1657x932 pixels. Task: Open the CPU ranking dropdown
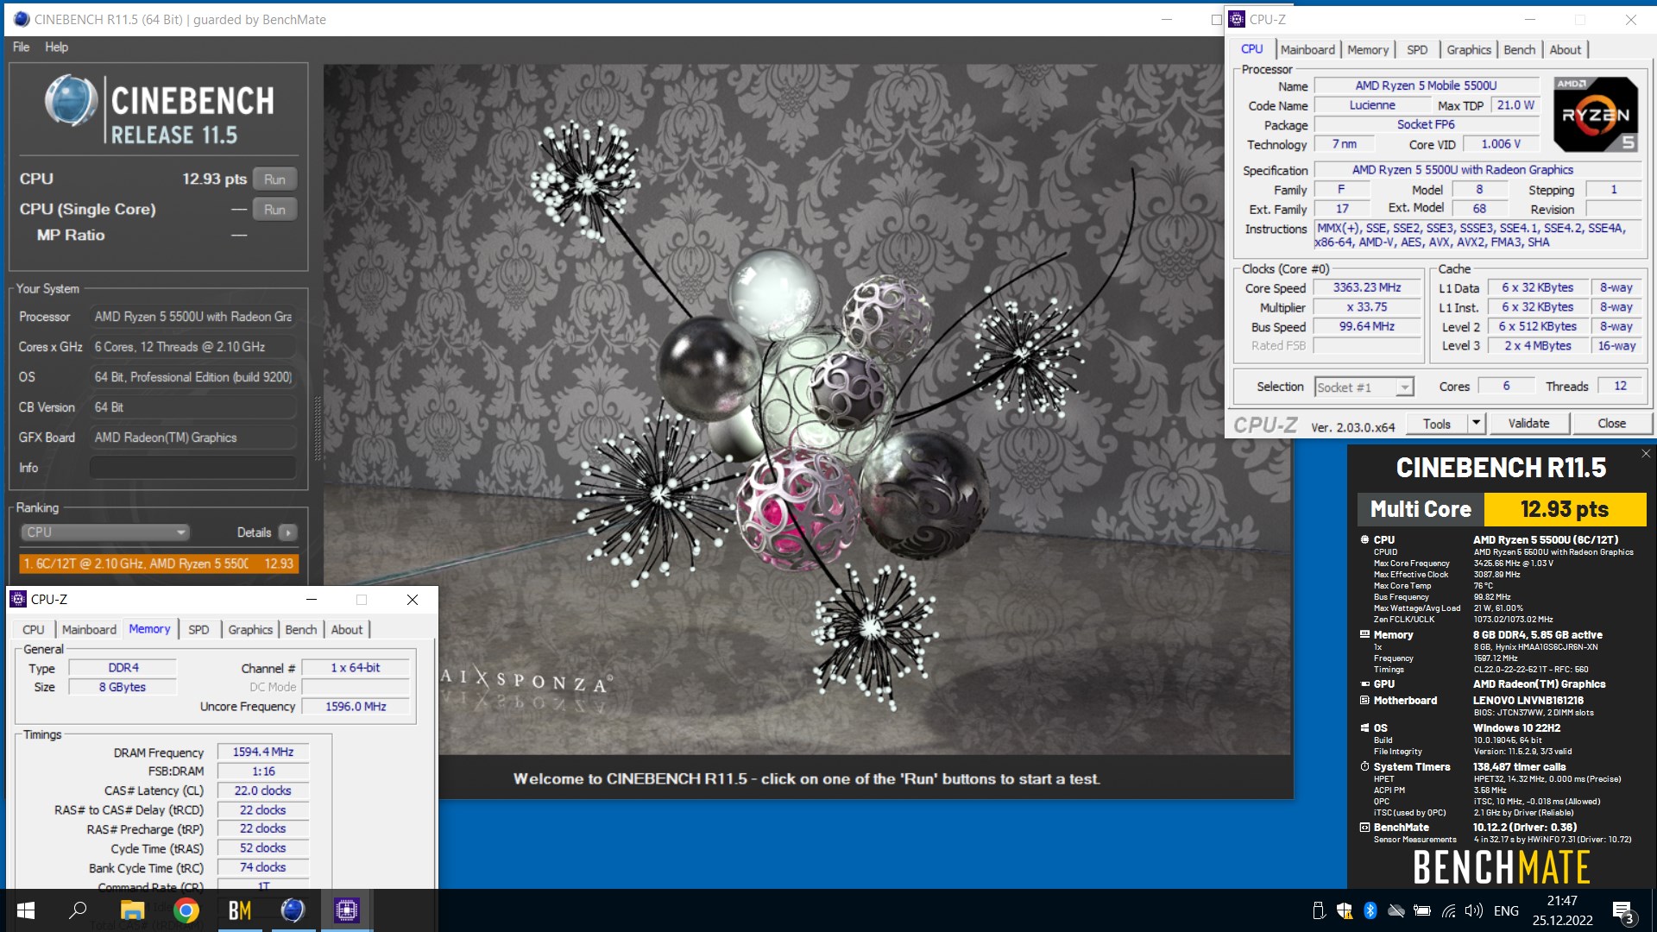[x=104, y=532]
